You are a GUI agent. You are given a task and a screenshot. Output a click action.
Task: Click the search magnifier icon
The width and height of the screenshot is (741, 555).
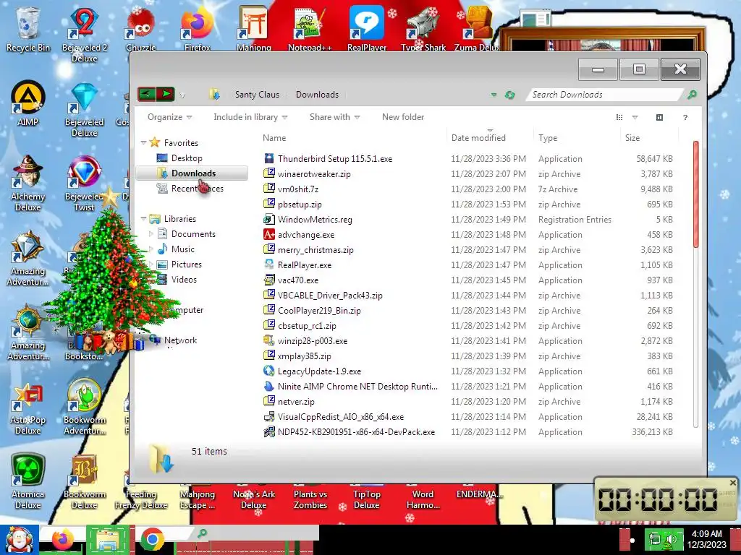tap(693, 95)
